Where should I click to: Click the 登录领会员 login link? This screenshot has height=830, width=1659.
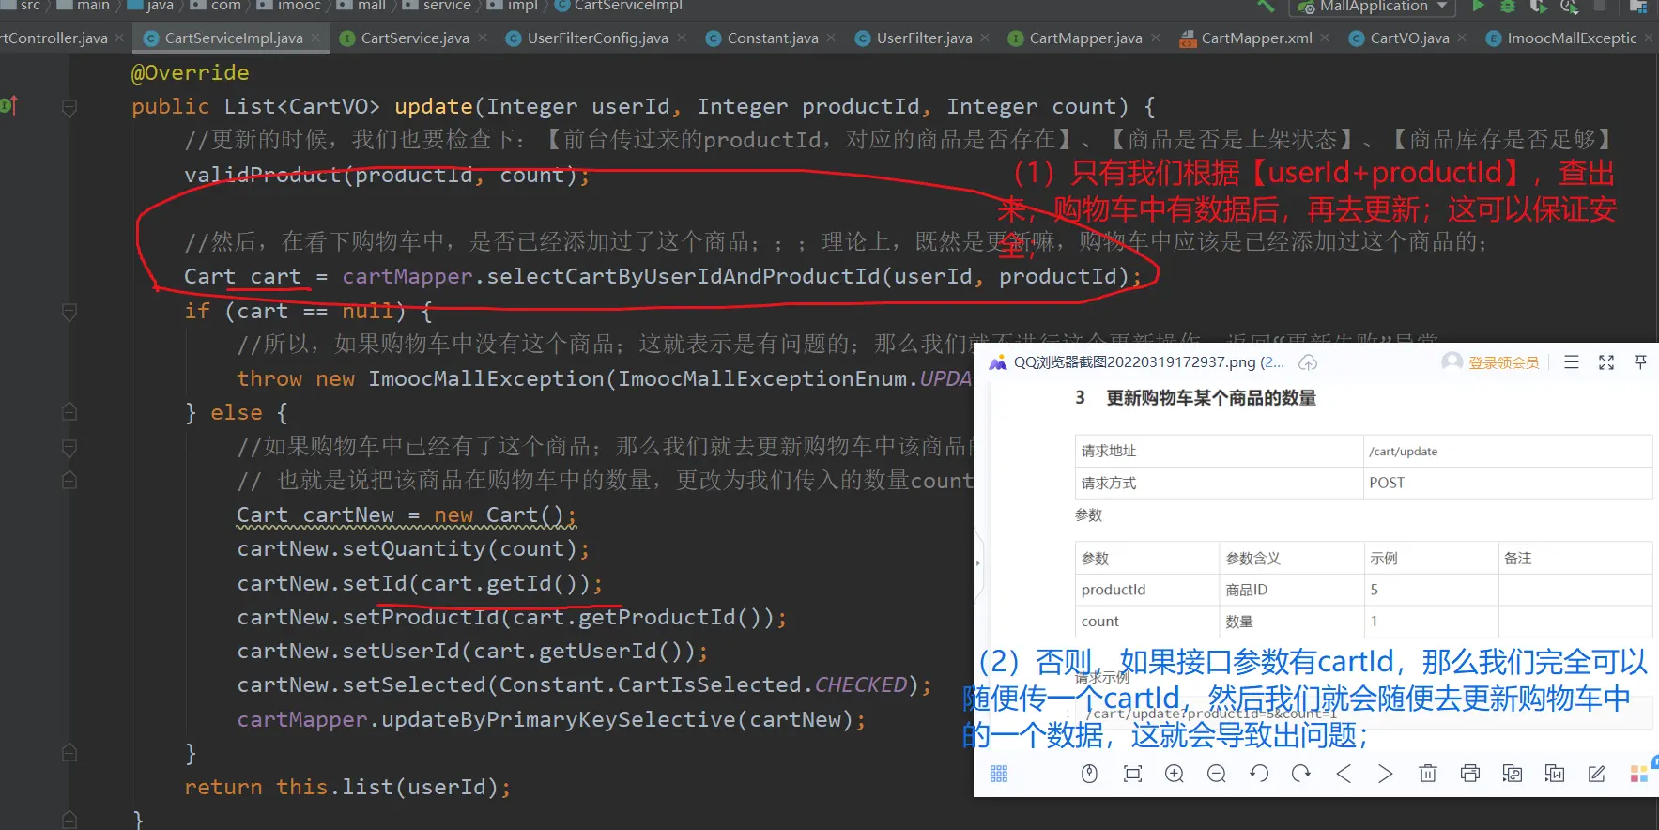tap(1504, 362)
